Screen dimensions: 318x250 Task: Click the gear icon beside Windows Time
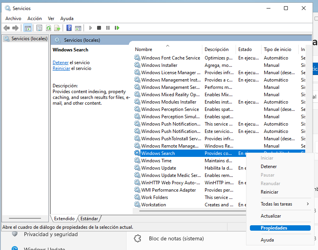pos(137,160)
